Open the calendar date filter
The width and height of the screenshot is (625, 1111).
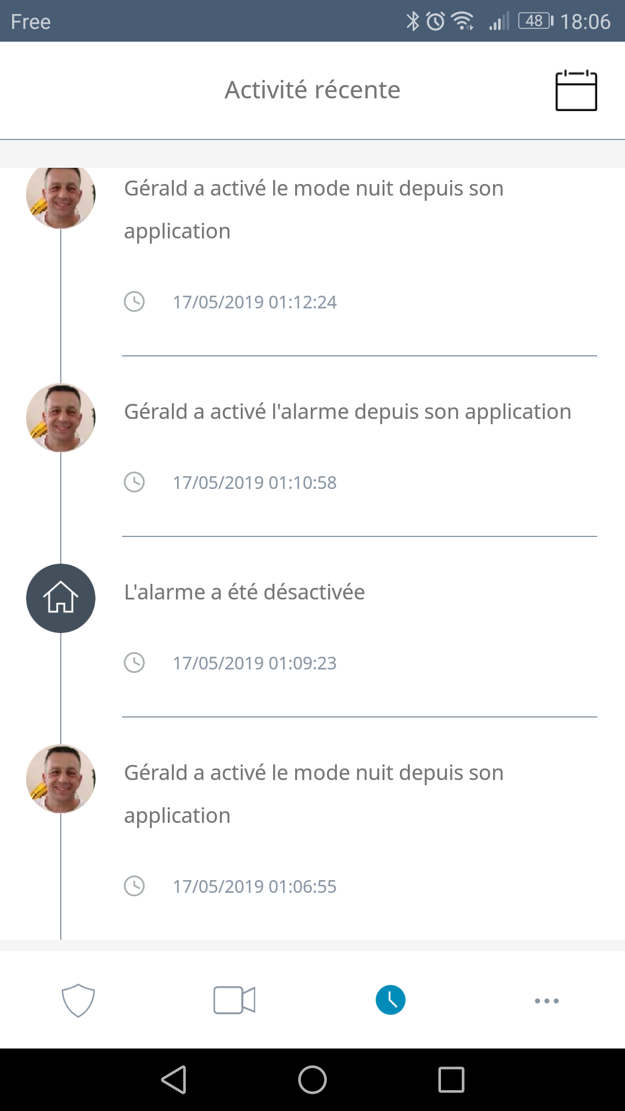(x=576, y=90)
